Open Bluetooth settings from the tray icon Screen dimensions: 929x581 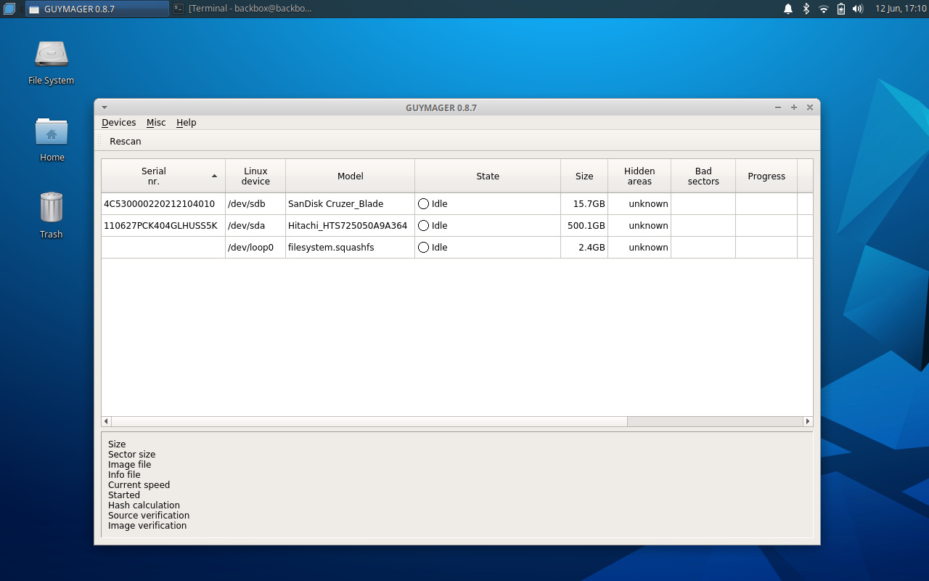[806, 9]
